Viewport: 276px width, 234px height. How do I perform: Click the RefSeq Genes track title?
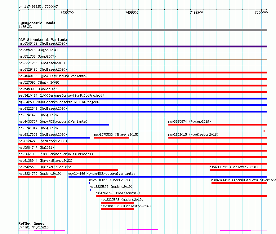click(31, 223)
